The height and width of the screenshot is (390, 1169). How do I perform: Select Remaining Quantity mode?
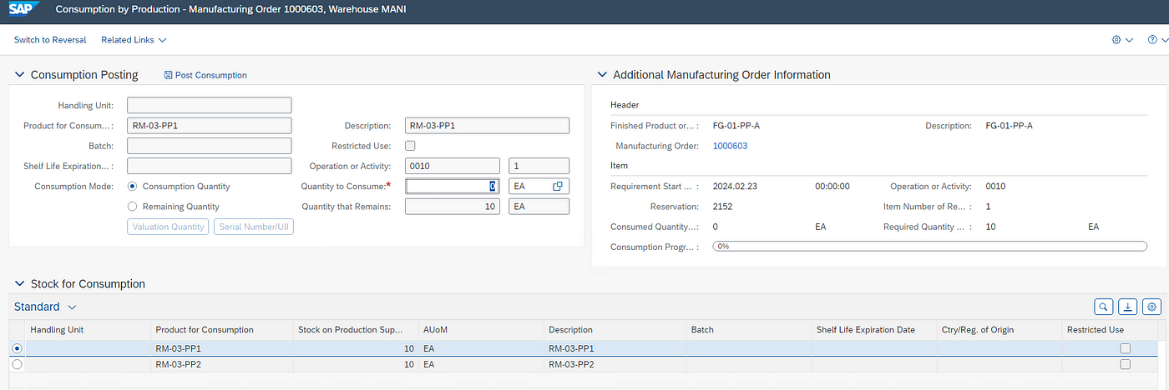point(133,207)
